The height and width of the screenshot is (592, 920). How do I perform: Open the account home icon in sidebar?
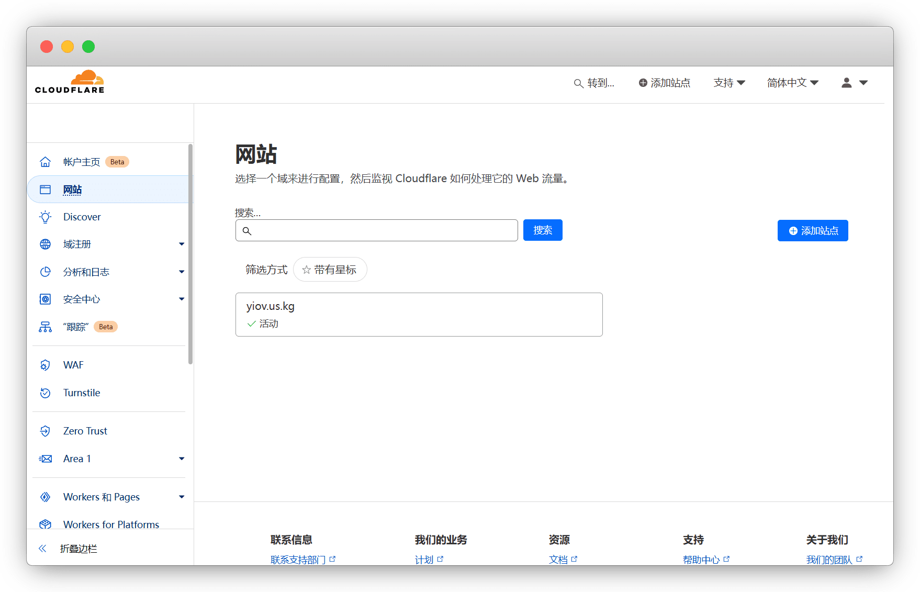[46, 162]
